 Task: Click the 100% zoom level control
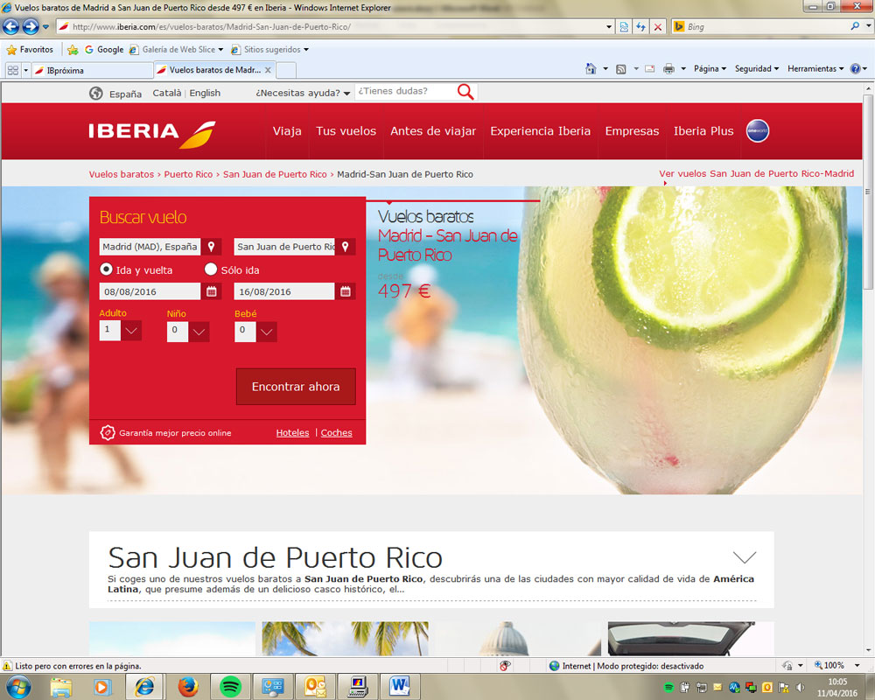829,666
